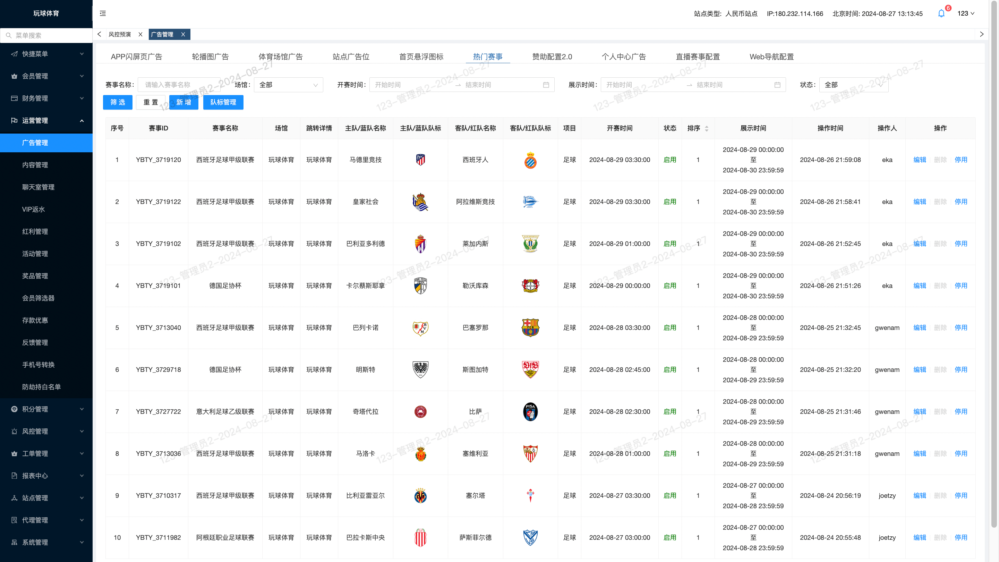Click the 队标管理 button
The image size is (999, 562).
223,102
